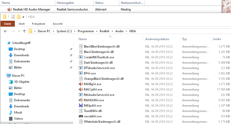
Task: Expand the chevron after Dieser PC in address bar
Action: click(x=53, y=31)
